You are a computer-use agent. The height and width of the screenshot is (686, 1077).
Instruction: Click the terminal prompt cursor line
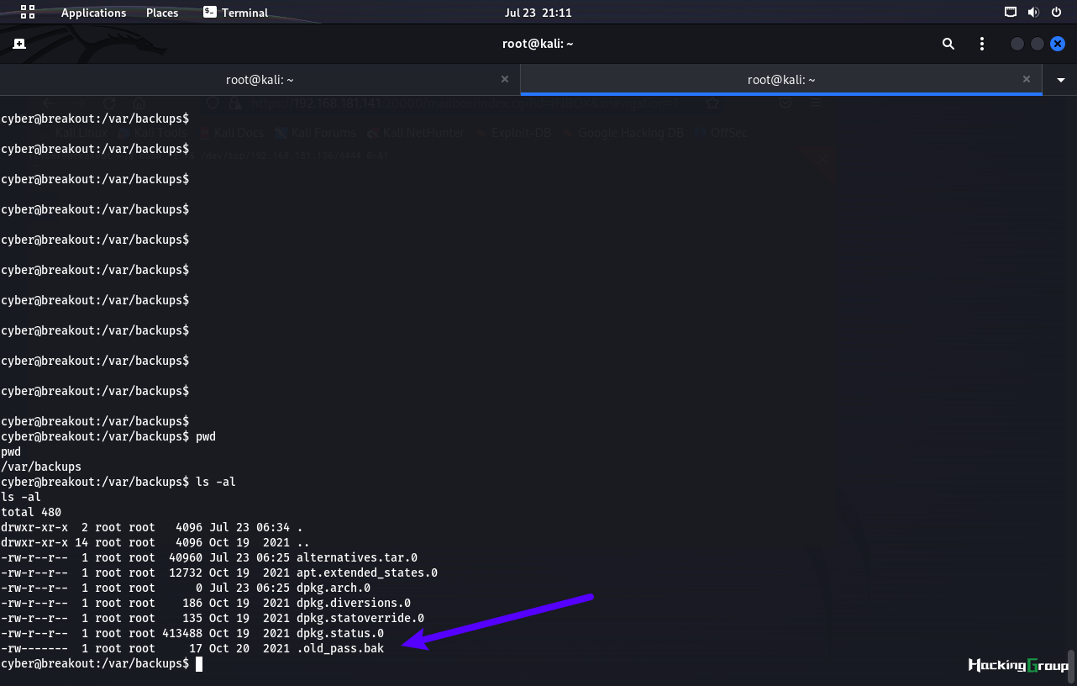(102, 663)
